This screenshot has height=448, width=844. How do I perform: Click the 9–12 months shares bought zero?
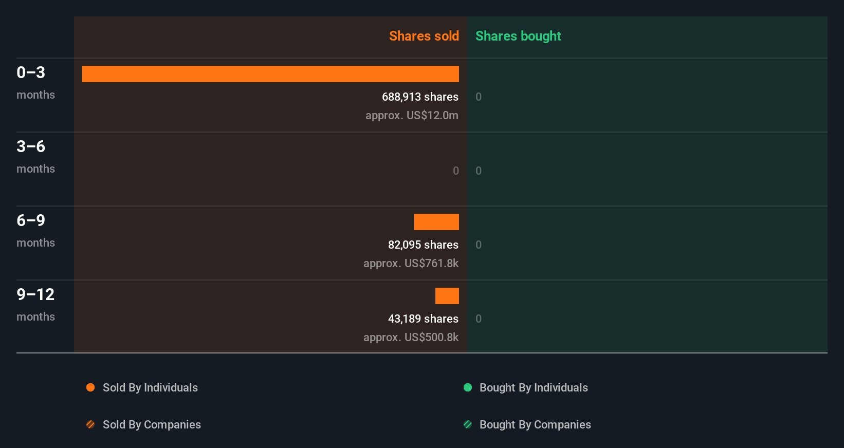pyautogui.click(x=479, y=319)
